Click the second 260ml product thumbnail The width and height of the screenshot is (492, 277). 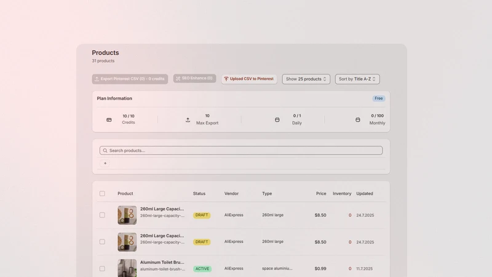point(127,242)
